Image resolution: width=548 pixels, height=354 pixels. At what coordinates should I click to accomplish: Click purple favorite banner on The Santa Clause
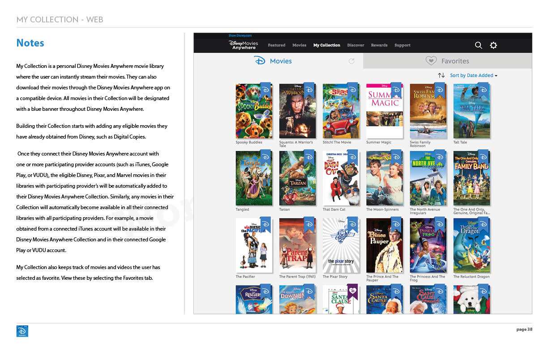pyautogui.click(x=352, y=291)
